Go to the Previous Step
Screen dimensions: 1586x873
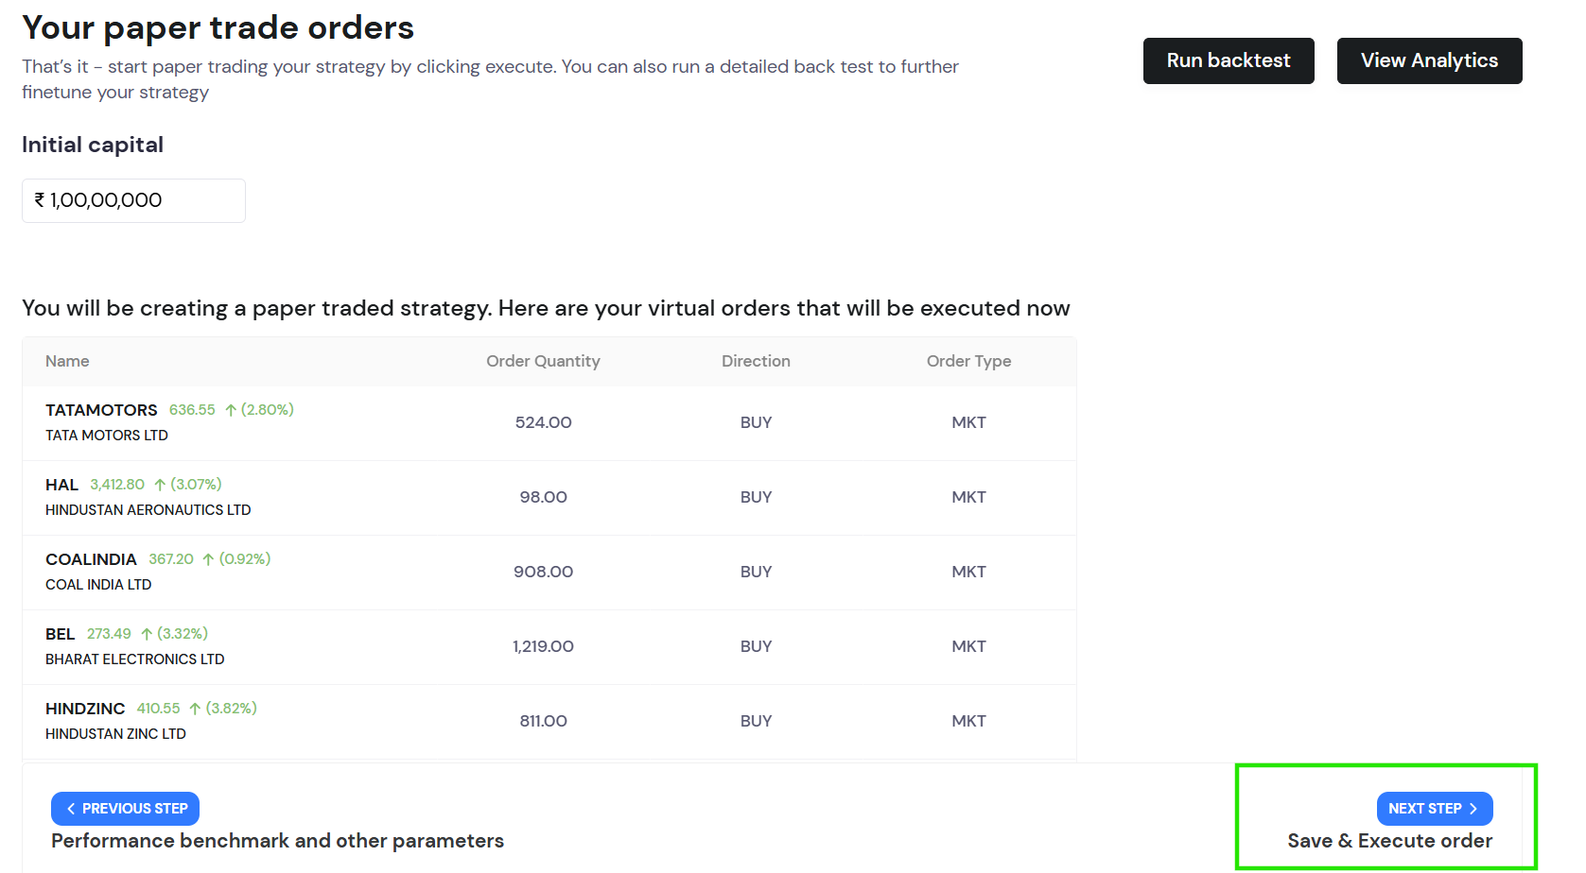pyautogui.click(x=125, y=808)
